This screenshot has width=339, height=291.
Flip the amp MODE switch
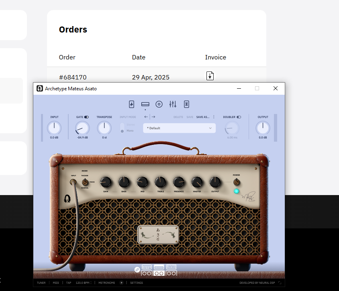tap(85, 182)
